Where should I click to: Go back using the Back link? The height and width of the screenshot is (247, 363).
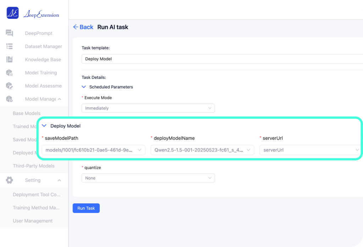point(83,27)
